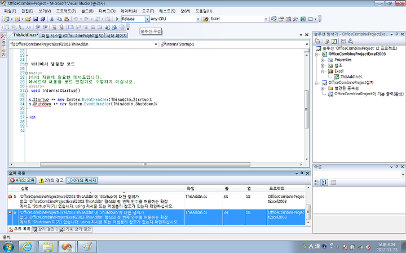406x253 pixels.
Task: Click Refresh icon in Solution Explorer toolbar
Action: [334, 41]
